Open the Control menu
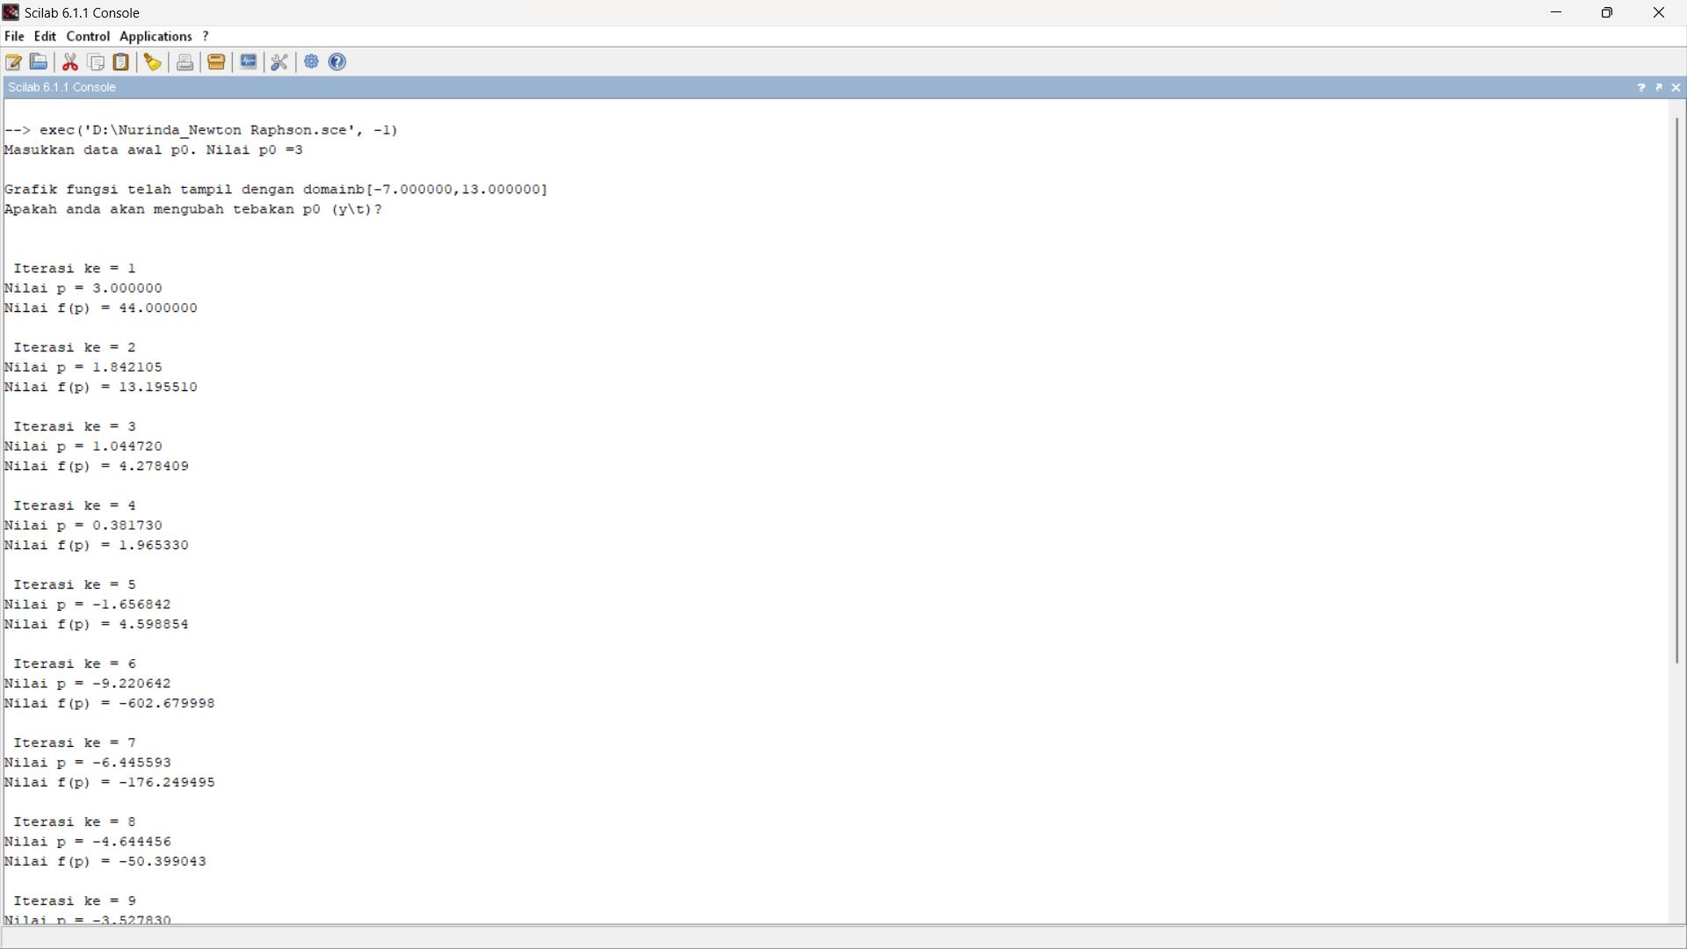This screenshot has height=949, width=1687. (89, 37)
